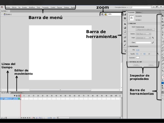Image resolution: width=164 pixels, height=123 pixels.
Task: Open the Align panel icon
Action: coord(125,24)
